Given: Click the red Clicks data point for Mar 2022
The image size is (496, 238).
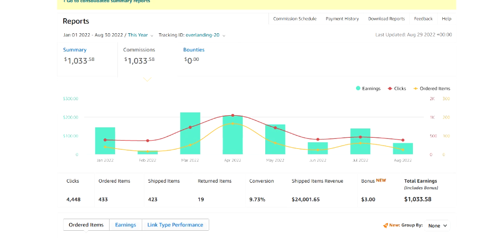Looking at the screenshot, I should [190, 127].
